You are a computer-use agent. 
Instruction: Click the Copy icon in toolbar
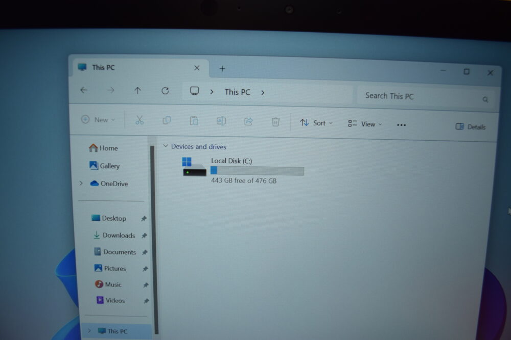click(x=167, y=120)
